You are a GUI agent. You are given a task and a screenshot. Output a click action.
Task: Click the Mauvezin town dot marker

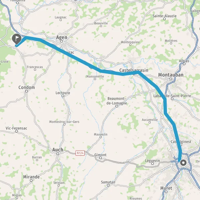pyautogui.click(x=101, y=137)
